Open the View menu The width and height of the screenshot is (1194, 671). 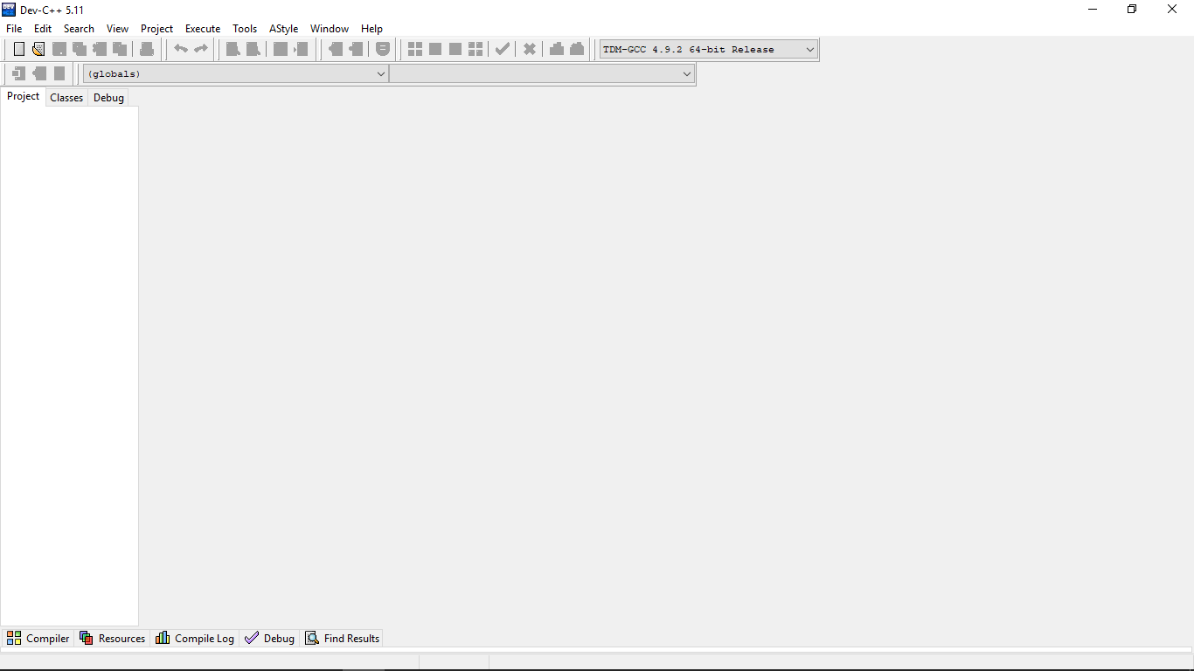(117, 29)
